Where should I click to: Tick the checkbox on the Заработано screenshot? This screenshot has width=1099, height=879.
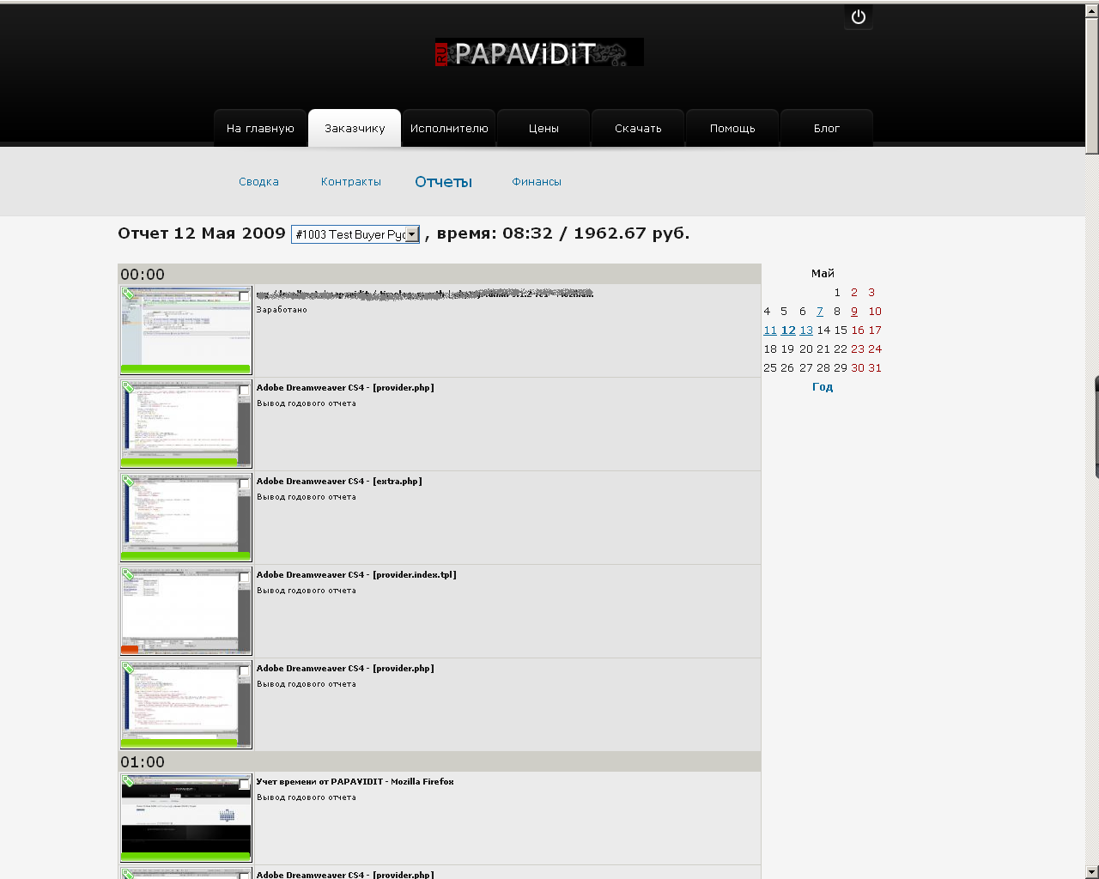[x=245, y=296]
